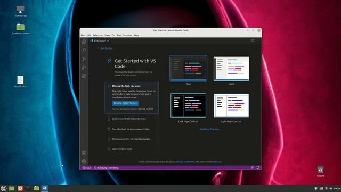Select the install.php file on desktop
Screen dimensions: 341x192
pyautogui.click(x=20, y=82)
